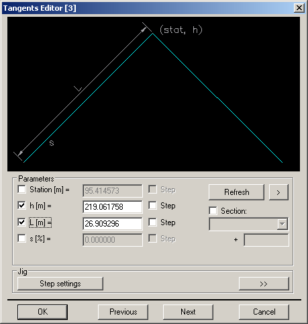Go to the Previous tangent
308x324 pixels.
[123, 312]
